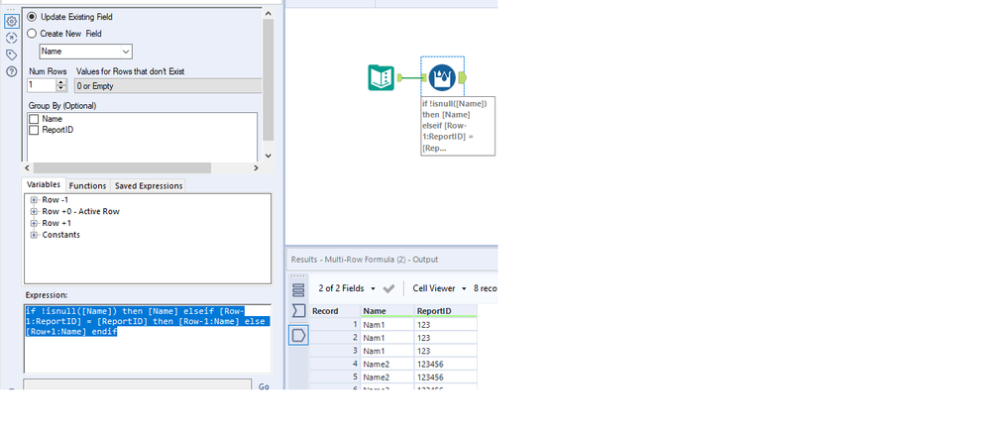Click the record number 3 row header
Viewport: 990px width, 432px height.
pyautogui.click(x=335, y=351)
